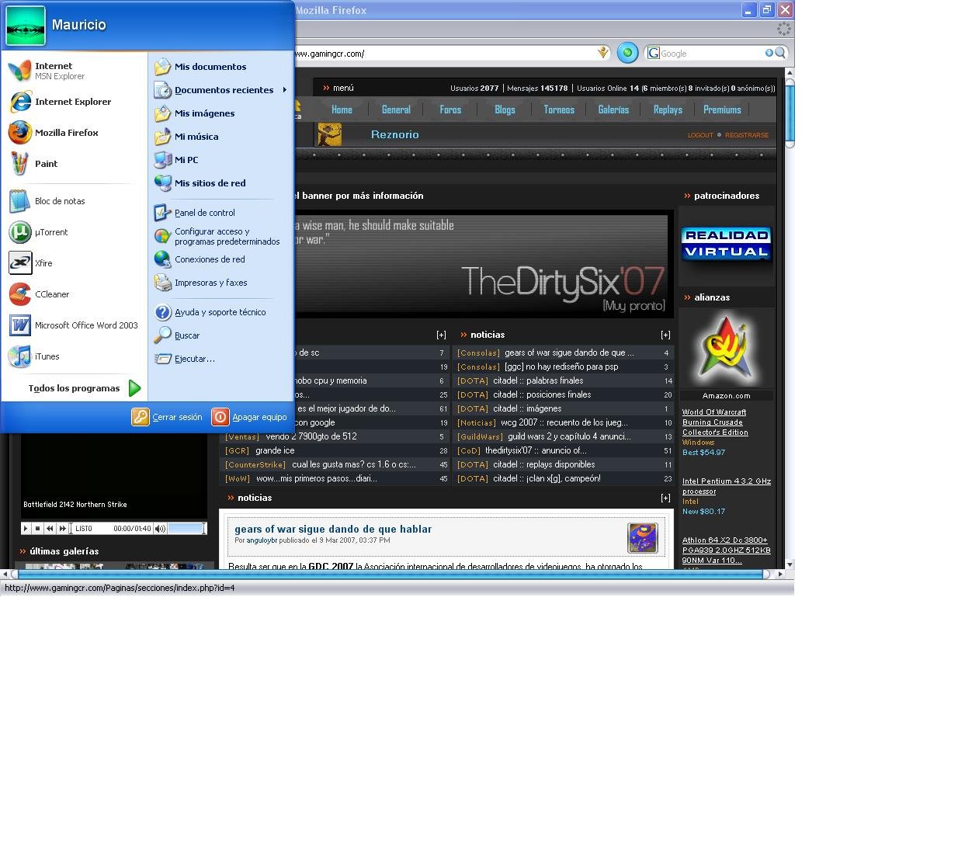This screenshot has height=858, width=965.
Task: Click Cerrar sesión button
Action: [168, 417]
